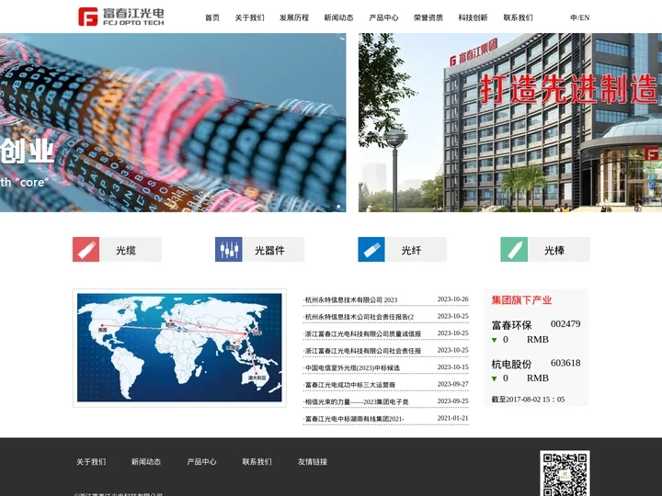
Task: Click the FCJ Opto Tech logo
Action: [x=121, y=17]
